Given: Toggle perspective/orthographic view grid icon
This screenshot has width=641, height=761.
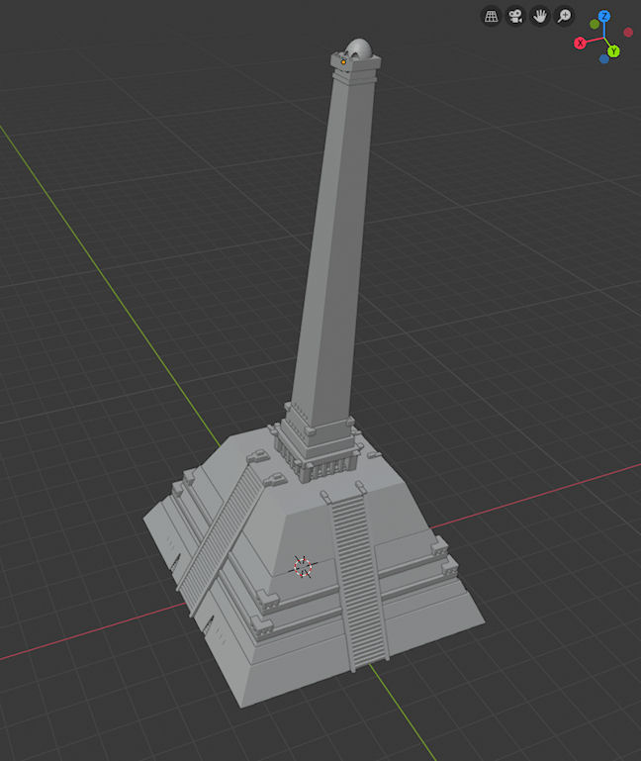Looking at the screenshot, I should 491,16.
